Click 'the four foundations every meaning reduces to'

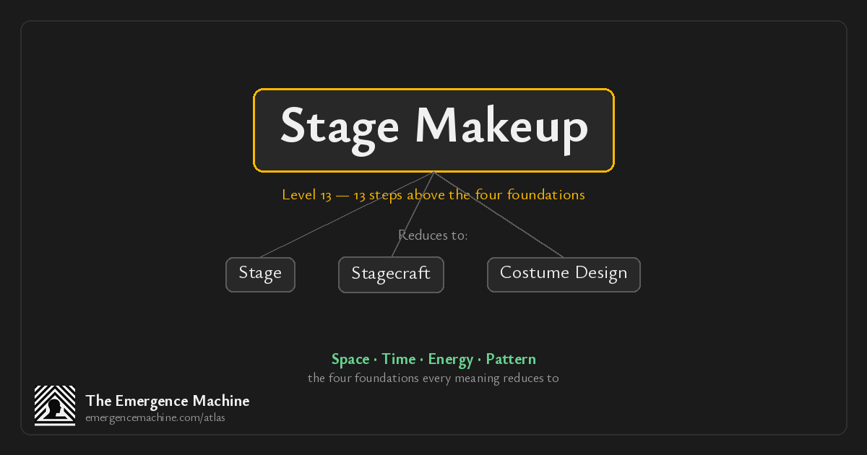click(x=433, y=378)
